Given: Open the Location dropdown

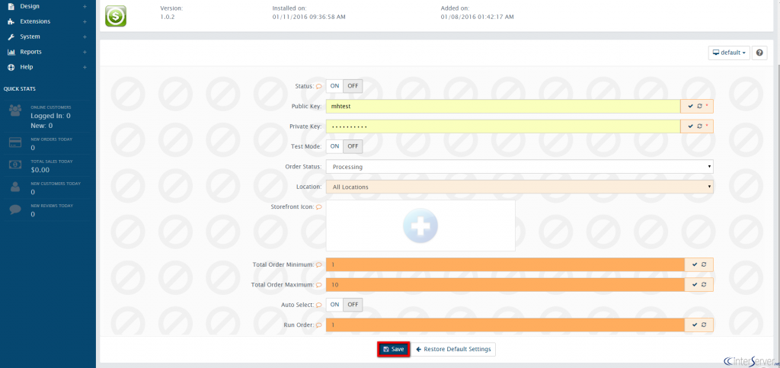Looking at the screenshot, I should pos(519,187).
